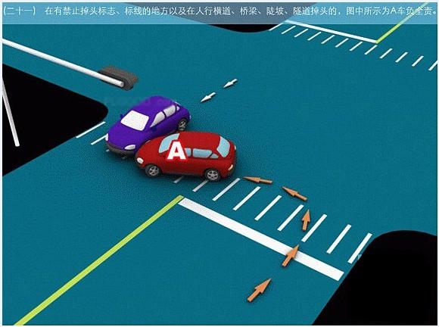
Task: Click the red car labeled A
Action: [185, 156]
